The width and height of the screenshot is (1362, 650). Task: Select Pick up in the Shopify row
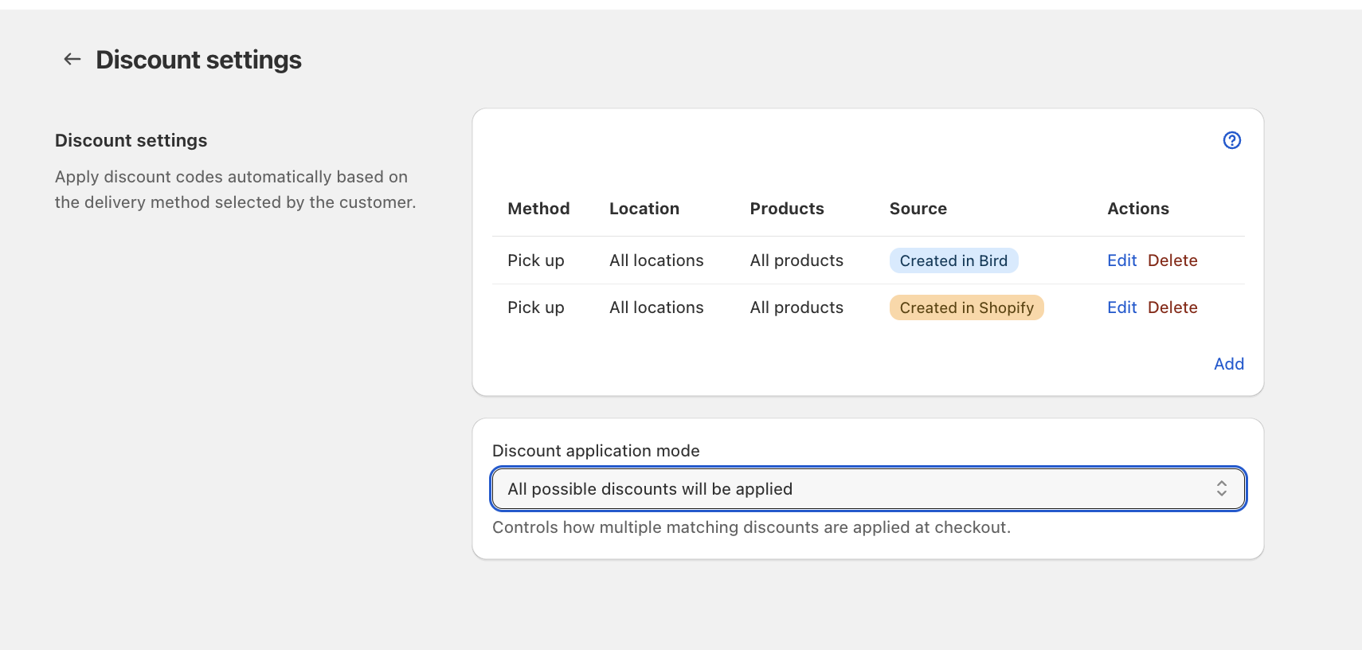point(536,307)
